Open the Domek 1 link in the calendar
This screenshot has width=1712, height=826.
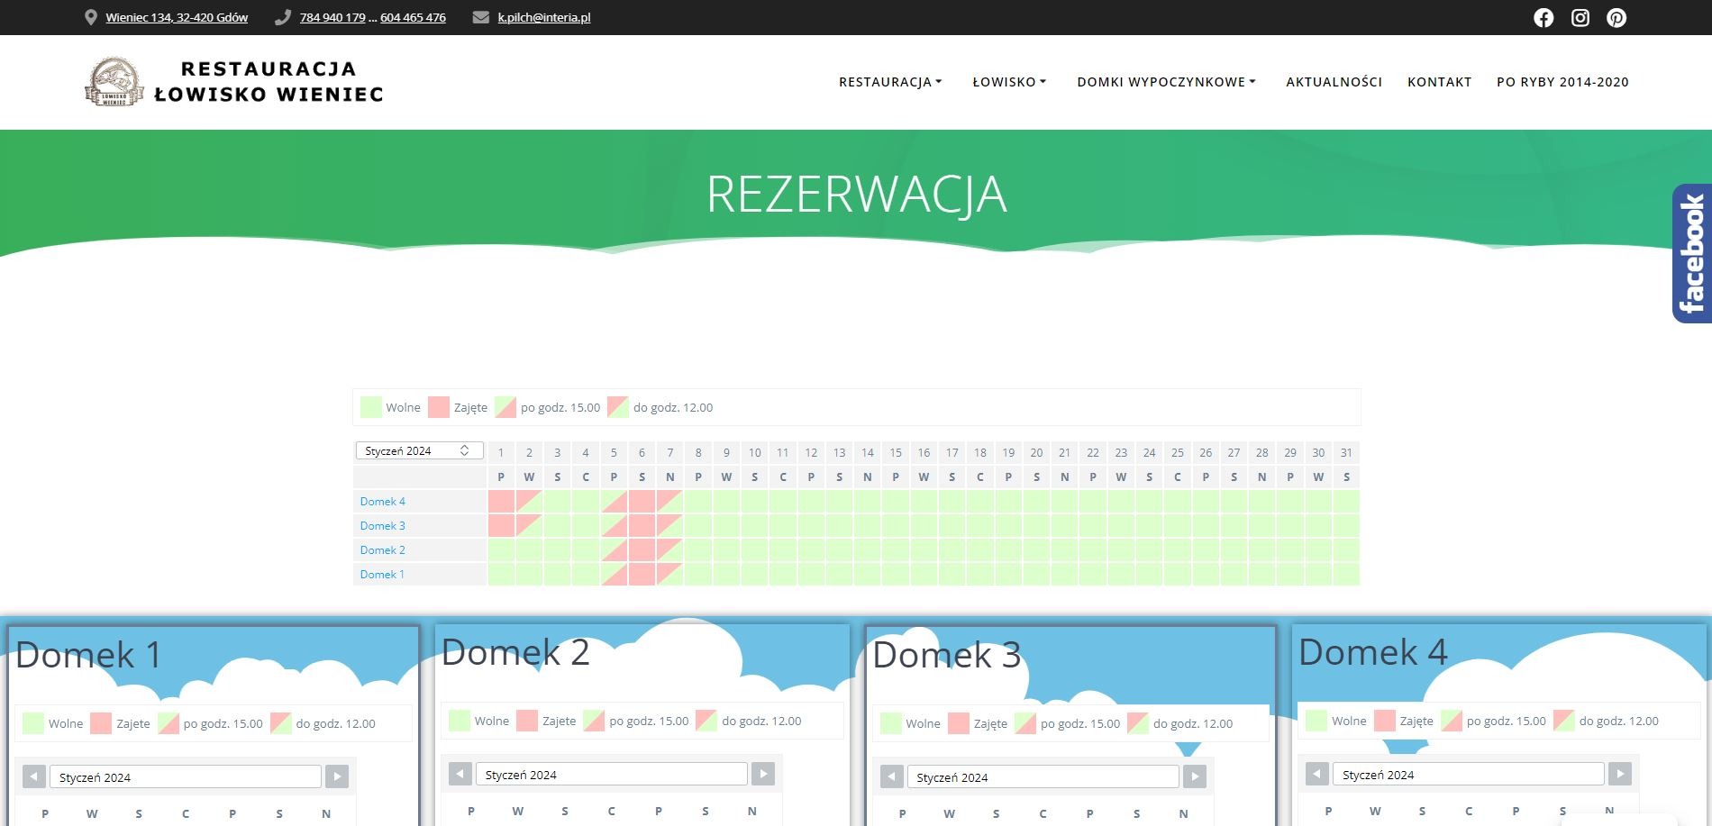(382, 574)
